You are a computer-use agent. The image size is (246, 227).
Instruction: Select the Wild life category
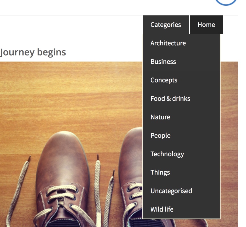162,209
